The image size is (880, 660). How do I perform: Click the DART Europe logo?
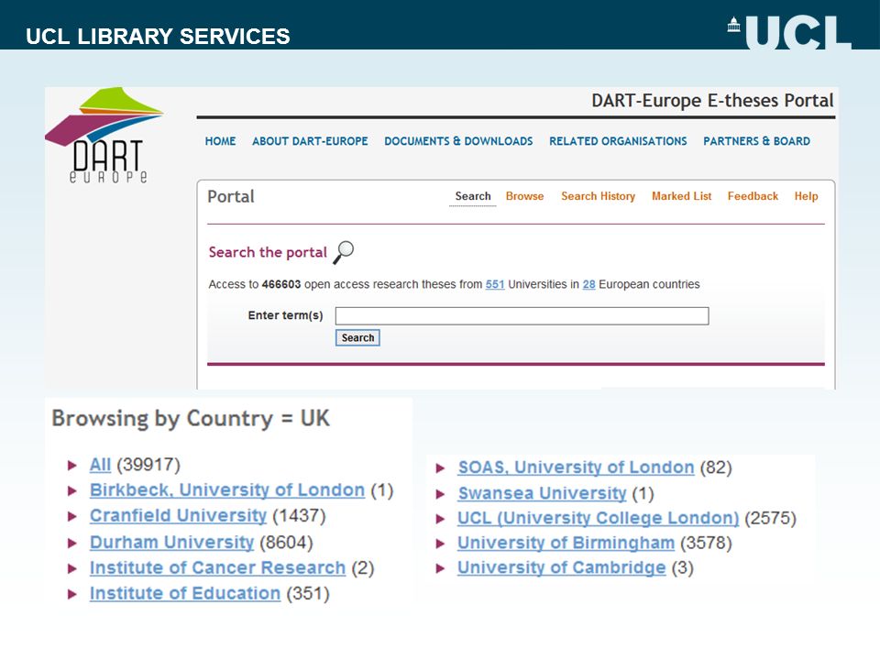tap(104, 136)
